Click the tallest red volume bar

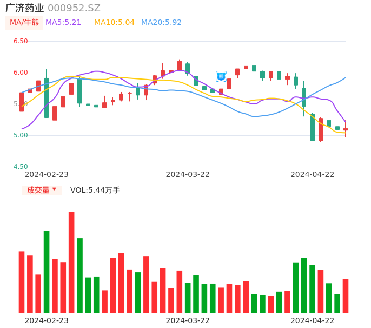(x=71, y=262)
